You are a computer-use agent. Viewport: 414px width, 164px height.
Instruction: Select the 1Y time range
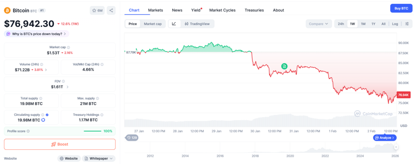click(373, 24)
